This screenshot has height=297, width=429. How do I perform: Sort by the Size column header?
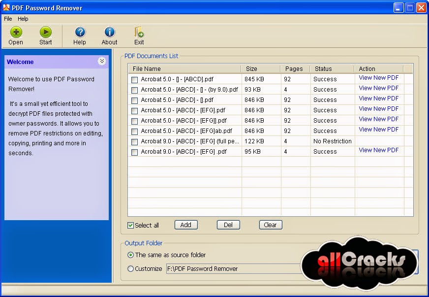point(261,69)
